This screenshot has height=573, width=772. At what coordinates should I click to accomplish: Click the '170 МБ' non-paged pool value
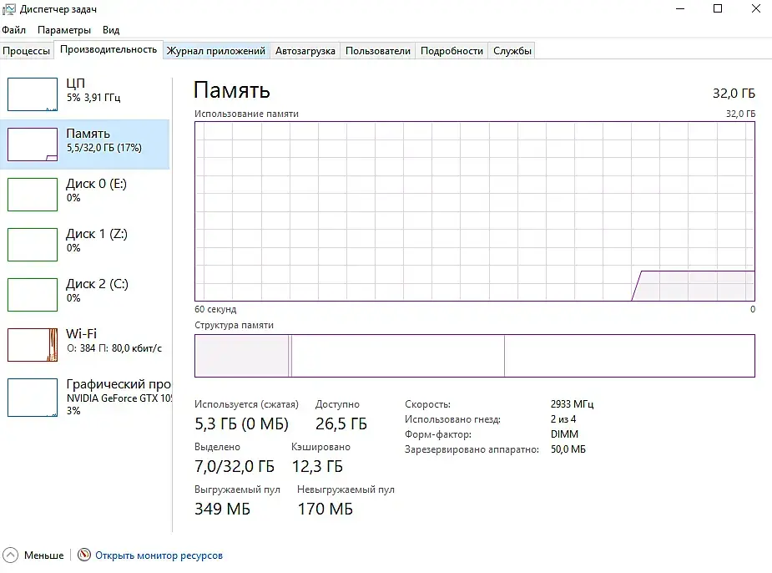(325, 509)
